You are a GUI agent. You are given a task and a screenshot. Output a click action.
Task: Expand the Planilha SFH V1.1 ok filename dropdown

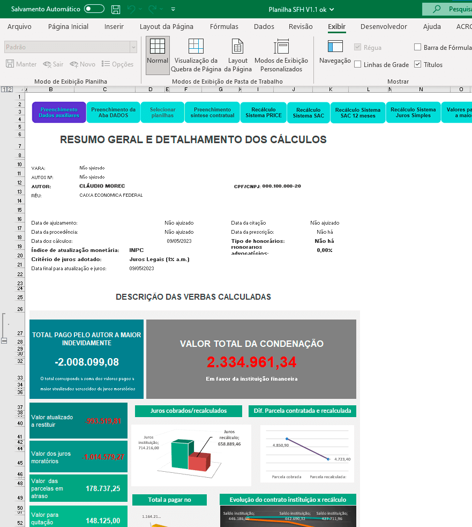coord(332,10)
